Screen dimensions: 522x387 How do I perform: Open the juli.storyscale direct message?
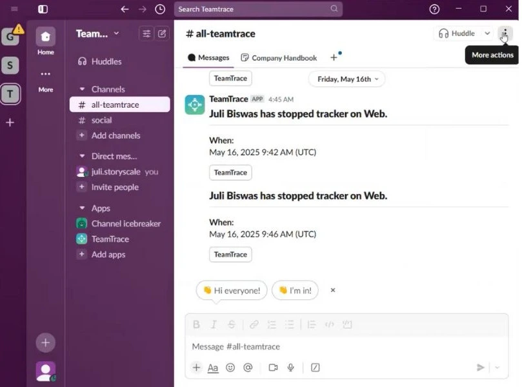[120, 172]
